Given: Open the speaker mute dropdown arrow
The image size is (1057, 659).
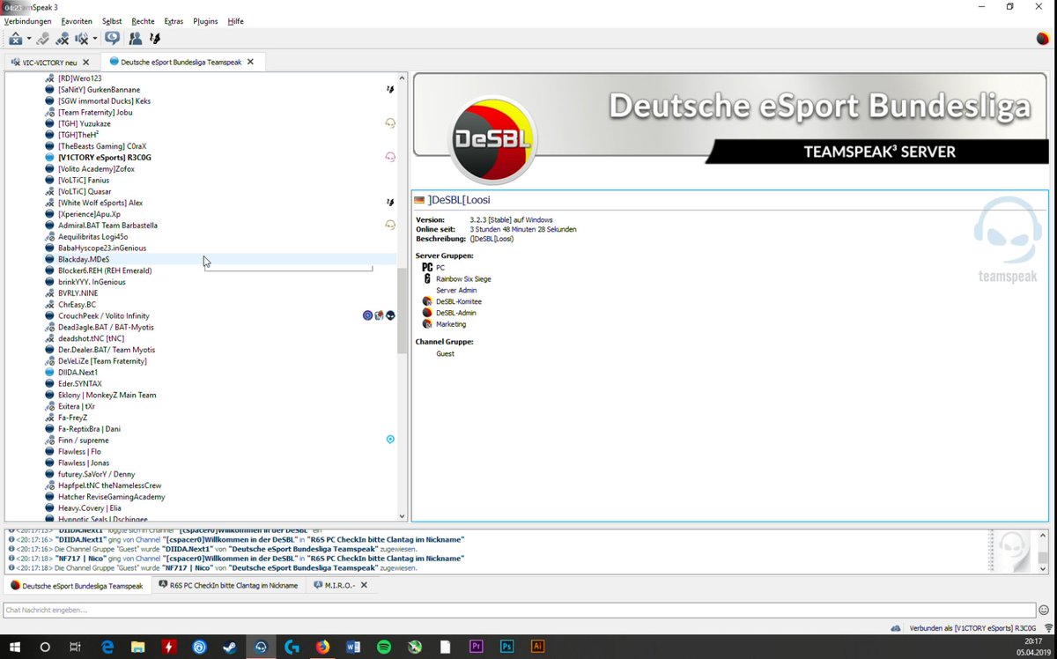Looking at the screenshot, I should [95, 39].
